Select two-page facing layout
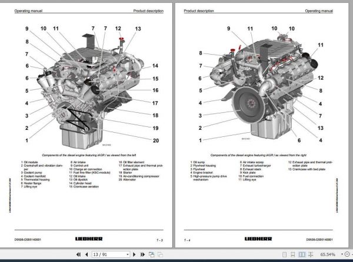 [302, 254]
